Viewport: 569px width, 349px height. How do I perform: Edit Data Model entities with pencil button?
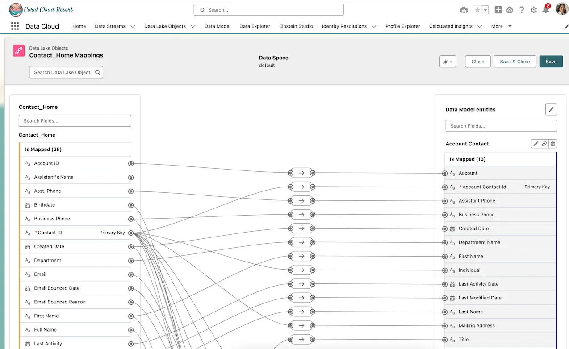tap(551, 109)
